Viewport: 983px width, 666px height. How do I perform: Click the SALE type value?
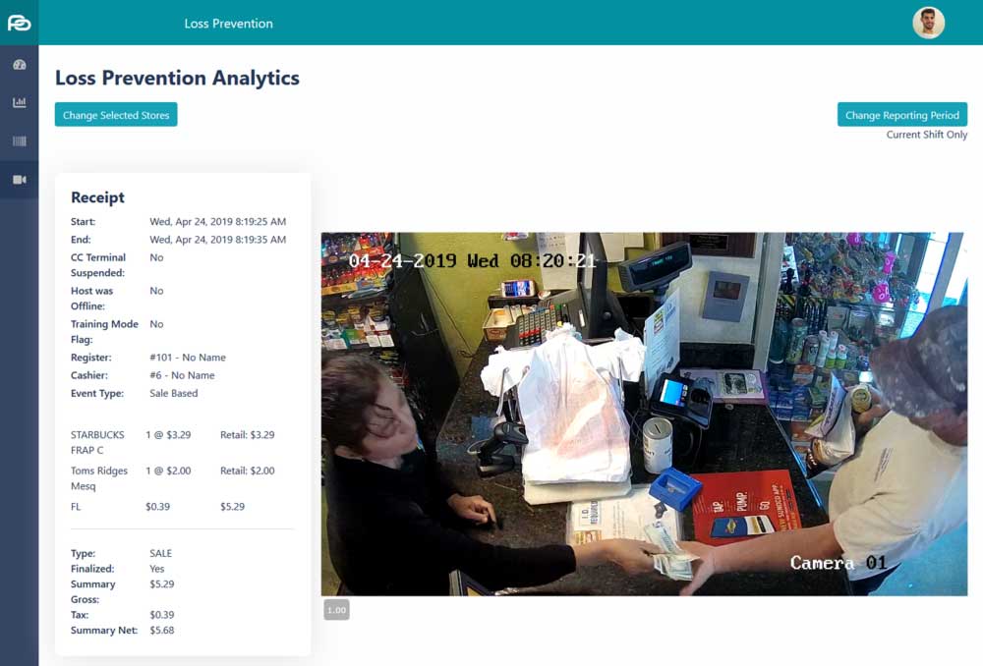(x=160, y=553)
